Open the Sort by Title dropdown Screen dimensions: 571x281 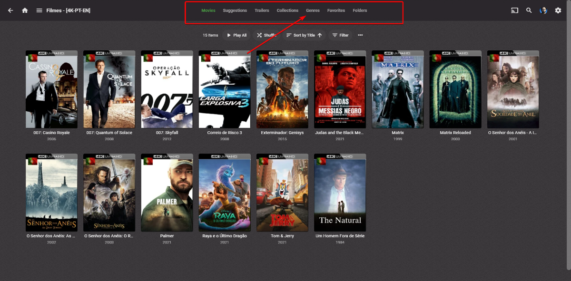click(x=304, y=35)
